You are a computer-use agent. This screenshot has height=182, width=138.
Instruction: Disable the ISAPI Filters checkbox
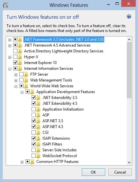tap(33, 144)
